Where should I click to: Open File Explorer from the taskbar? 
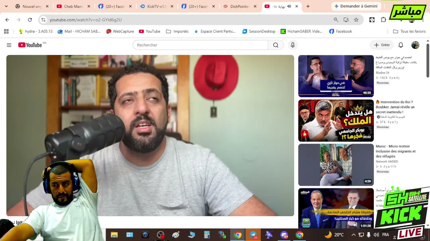pyautogui.click(x=114, y=235)
